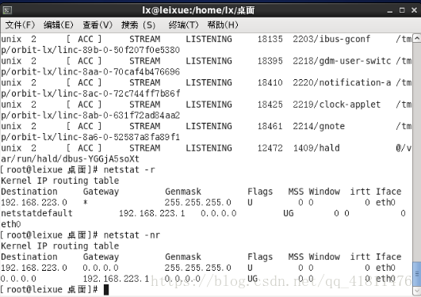421x297 pixels.
Task: Click inode number 18461
Action: click(270, 126)
